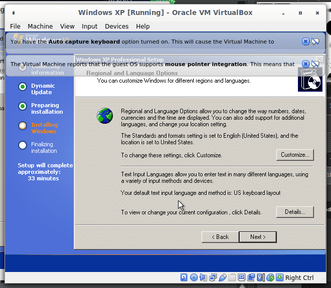The width and height of the screenshot is (331, 288).
Task: Click the keyboard capture green arrow icon
Action: 280,277
